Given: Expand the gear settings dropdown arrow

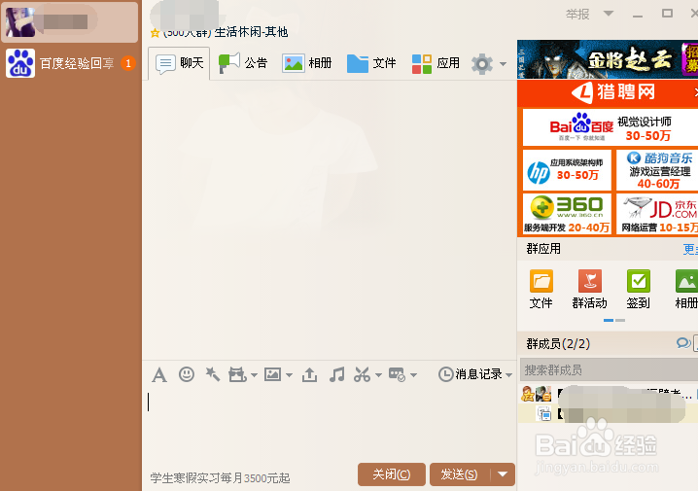Looking at the screenshot, I should click(503, 64).
